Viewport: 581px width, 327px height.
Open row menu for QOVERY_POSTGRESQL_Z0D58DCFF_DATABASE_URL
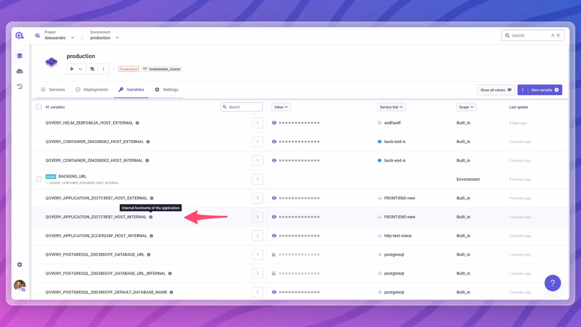click(x=257, y=254)
